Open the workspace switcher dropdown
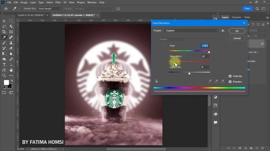This screenshot has height=151, width=270. click(264, 8)
